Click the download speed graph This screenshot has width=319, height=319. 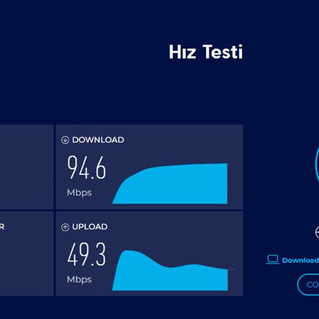170,183
